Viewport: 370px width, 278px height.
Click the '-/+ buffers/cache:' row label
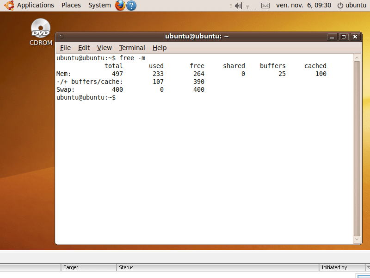(x=90, y=82)
